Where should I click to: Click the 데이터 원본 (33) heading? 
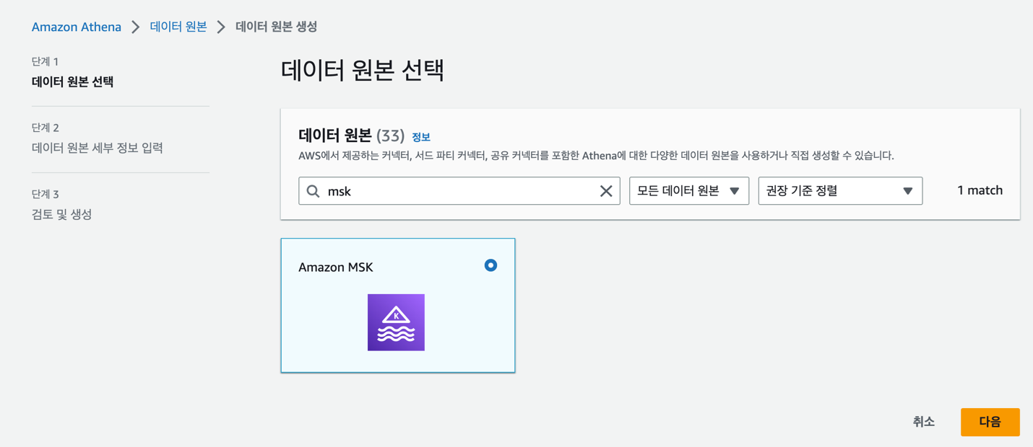[351, 136]
